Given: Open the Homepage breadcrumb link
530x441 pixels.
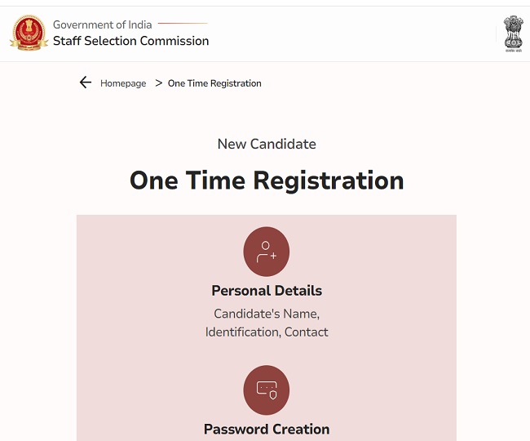Looking at the screenshot, I should [x=123, y=83].
